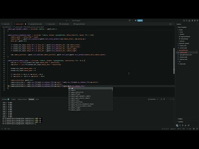Click the editor vertical scrollbar
199x149 pixels.
point(174,61)
